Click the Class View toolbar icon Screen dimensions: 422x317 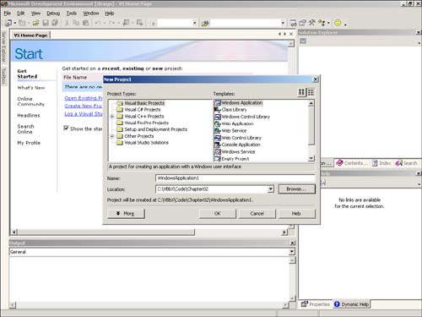click(322, 23)
